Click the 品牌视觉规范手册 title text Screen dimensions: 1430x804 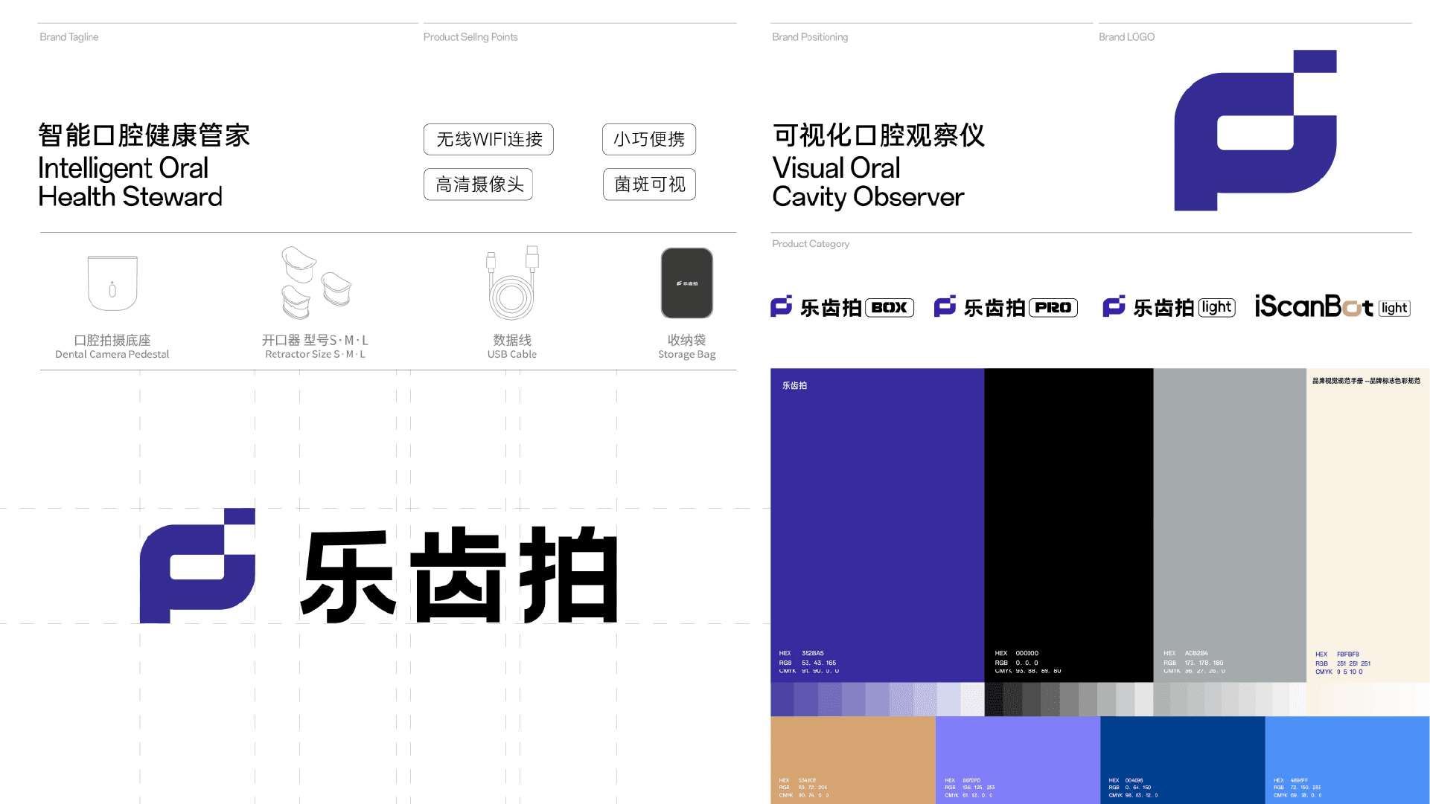(x=1366, y=381)
